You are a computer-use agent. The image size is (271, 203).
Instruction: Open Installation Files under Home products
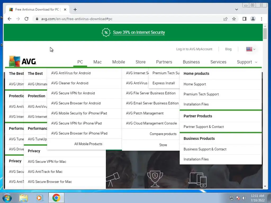click(196, 104)
